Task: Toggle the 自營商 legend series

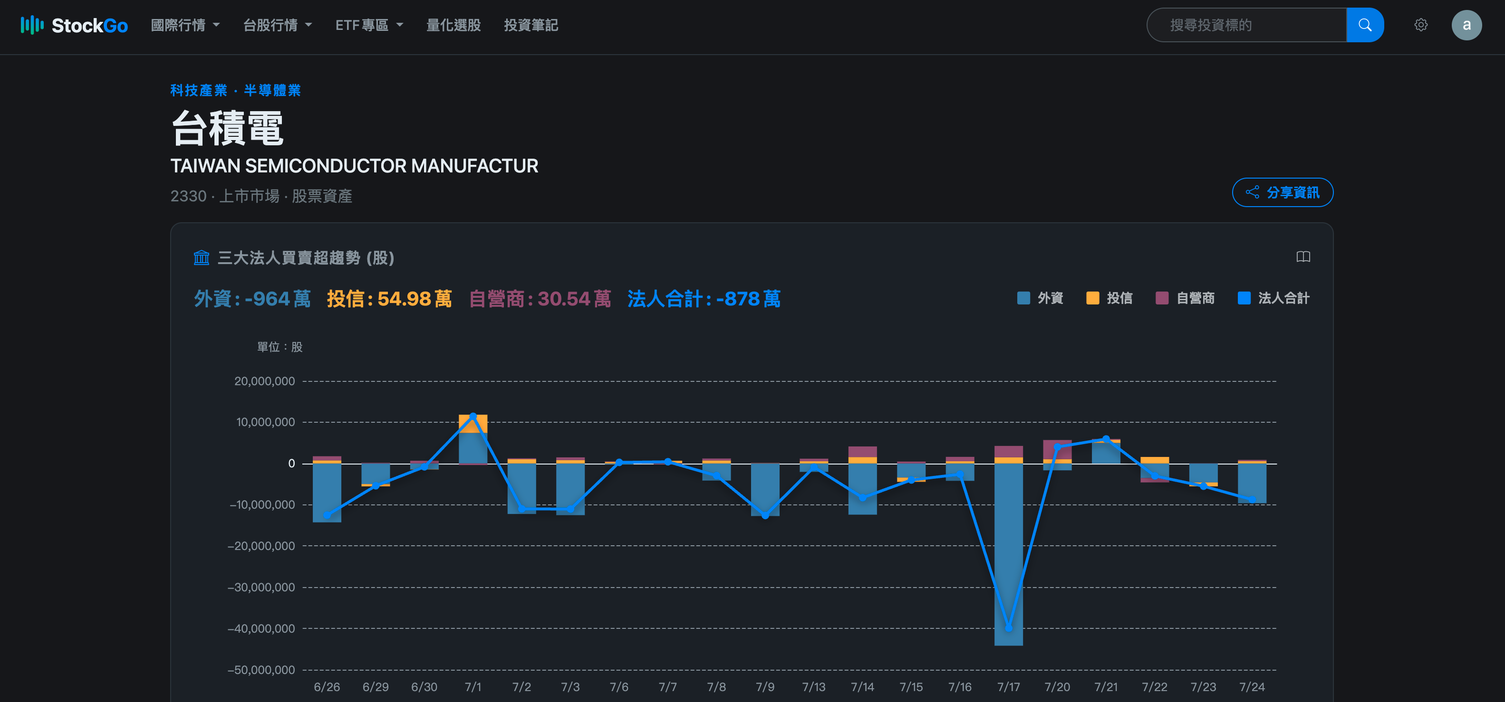Action: (x=1185, y=298)
